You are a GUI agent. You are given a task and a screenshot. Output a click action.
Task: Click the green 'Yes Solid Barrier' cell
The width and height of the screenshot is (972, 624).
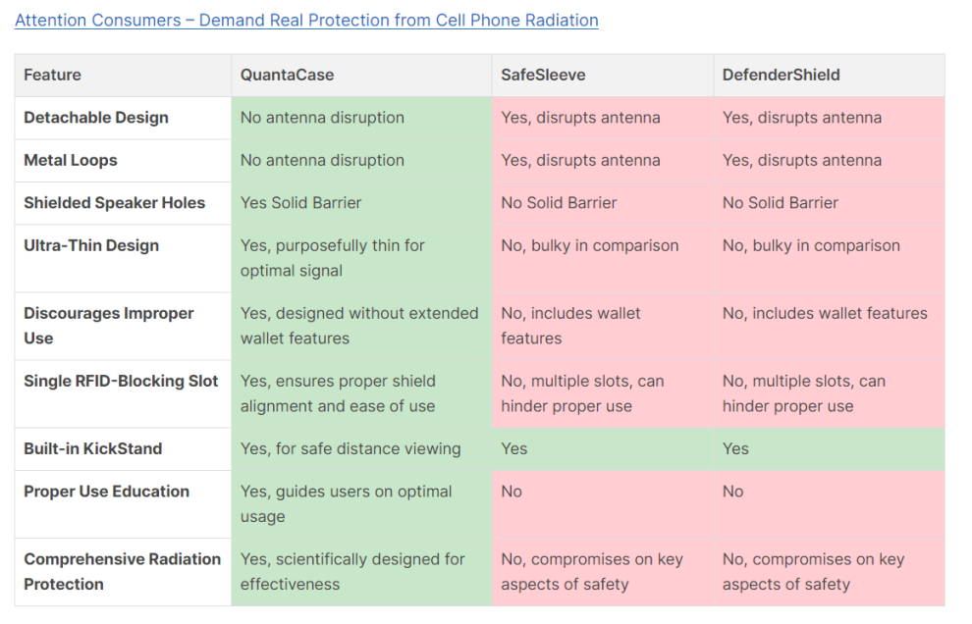(301, 203)
